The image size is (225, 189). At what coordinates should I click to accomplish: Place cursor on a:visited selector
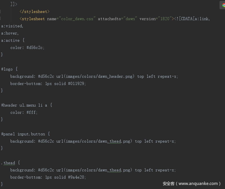pos(12,26)
